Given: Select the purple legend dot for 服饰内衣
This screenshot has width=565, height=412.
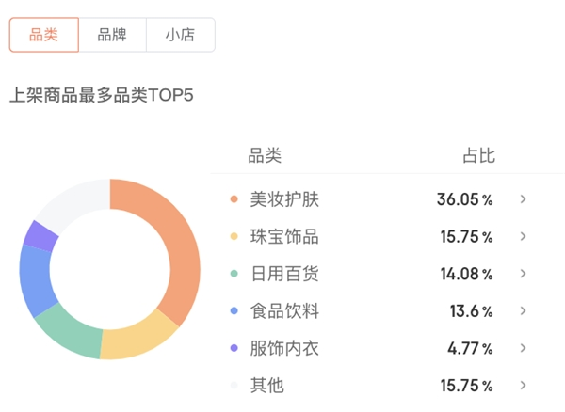Looking at the screenshot, I should (x=234, y=348).
